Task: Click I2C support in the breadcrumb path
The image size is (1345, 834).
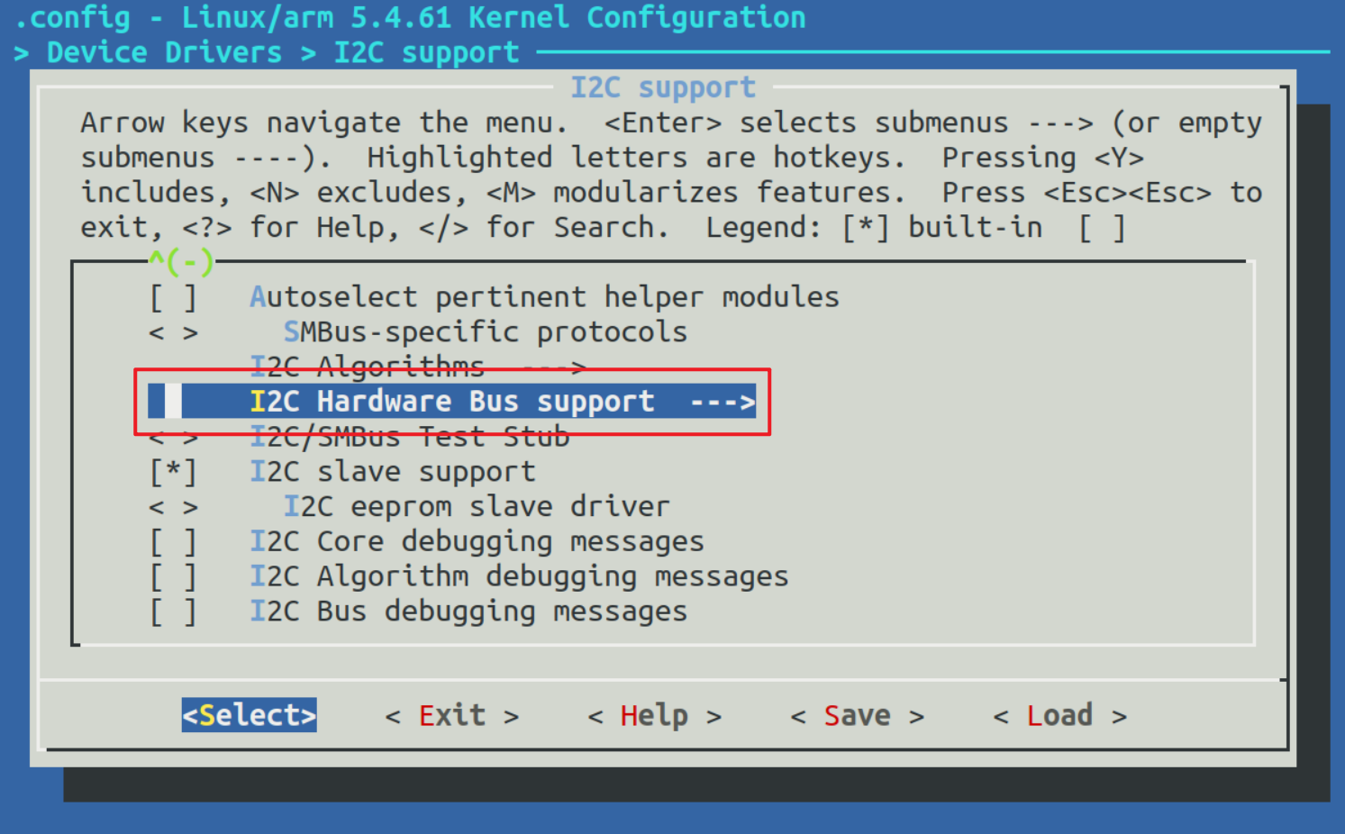Action: coord(426,52)
